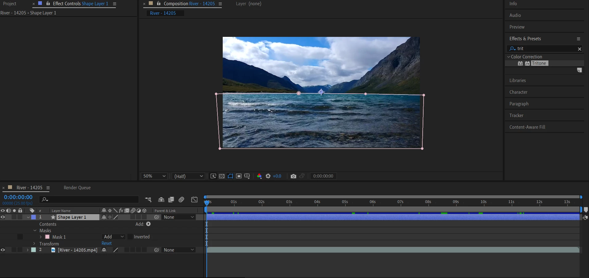The image size is (589, 278).
Task: Hide the River - 14205.mp4 layer
Action: (x=3, y=250)
